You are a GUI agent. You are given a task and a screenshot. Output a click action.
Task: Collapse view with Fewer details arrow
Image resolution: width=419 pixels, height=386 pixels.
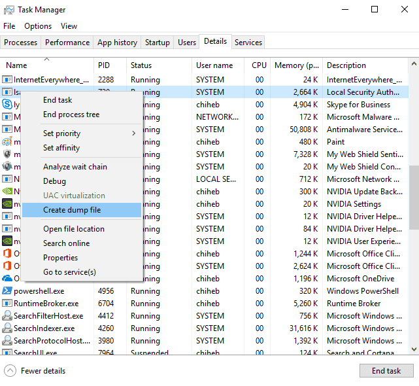click(10, 370)
